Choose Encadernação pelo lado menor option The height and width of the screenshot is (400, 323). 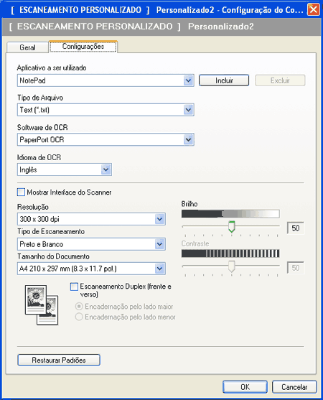(79, 317)
